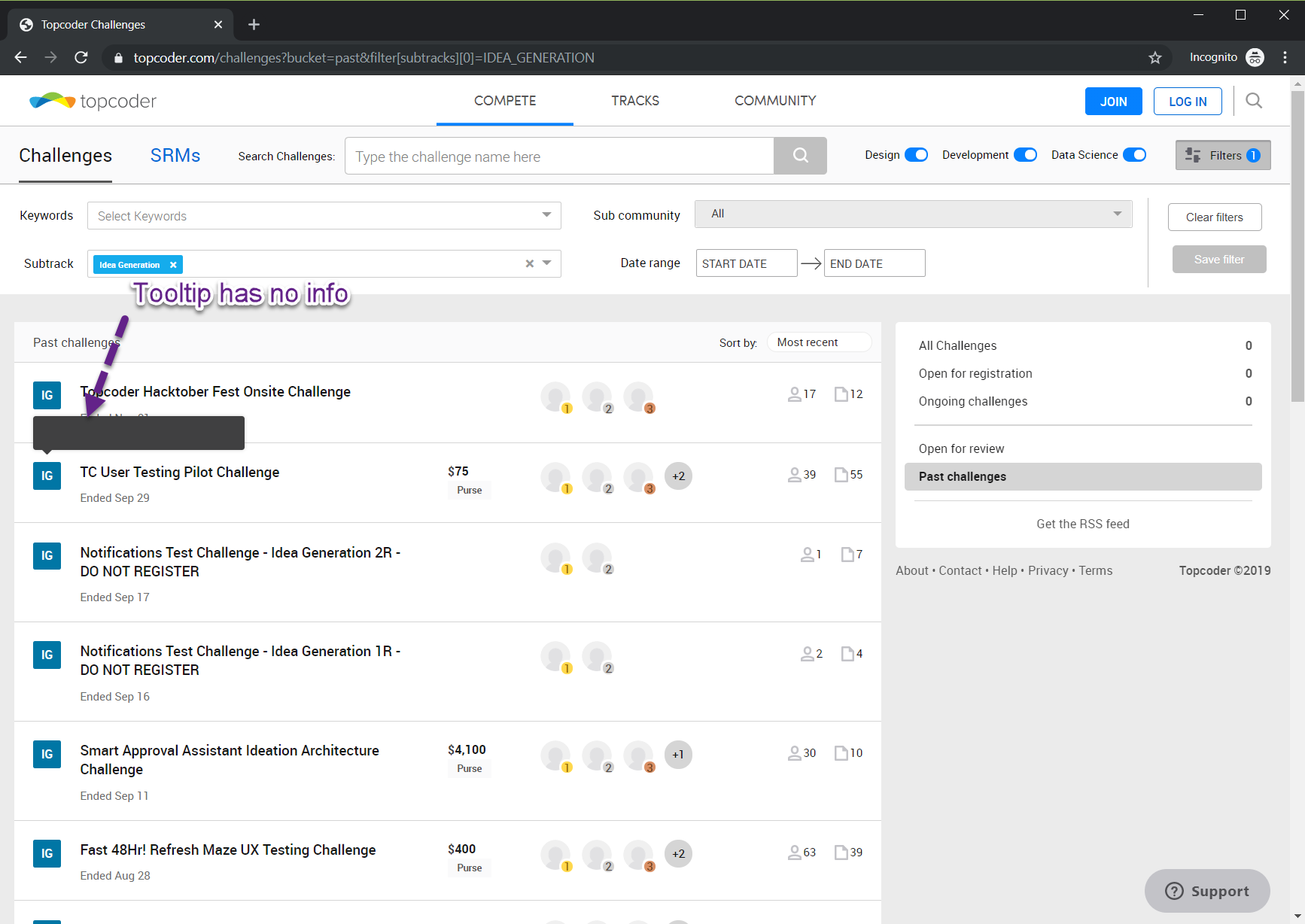Click the Save filter button
1305x924 pixels.
tap(1219, 260)
